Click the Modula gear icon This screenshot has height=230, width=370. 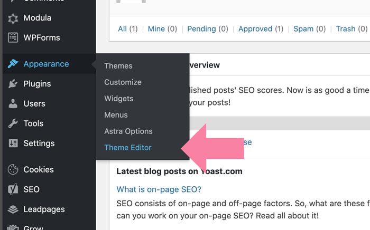[x=13, y=18]
